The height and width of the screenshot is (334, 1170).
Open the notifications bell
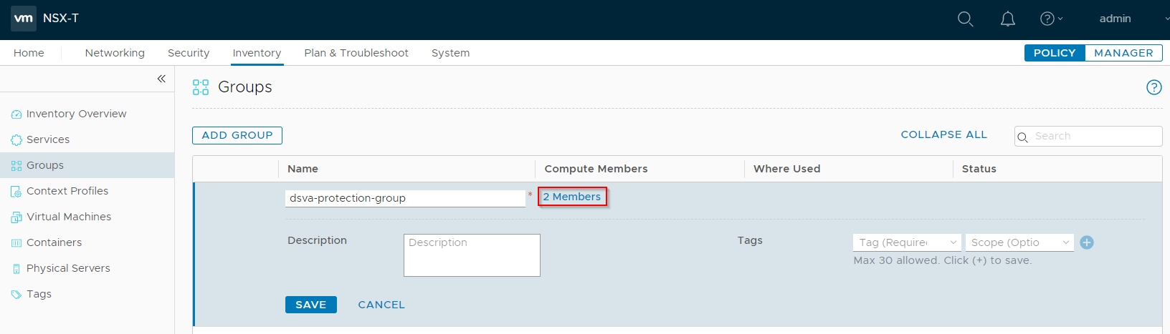[1007, 19]
